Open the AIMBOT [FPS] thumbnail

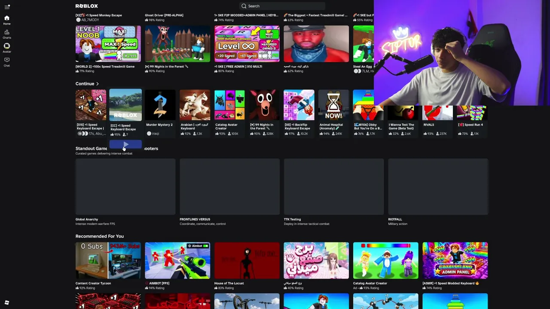click(177, 261)
